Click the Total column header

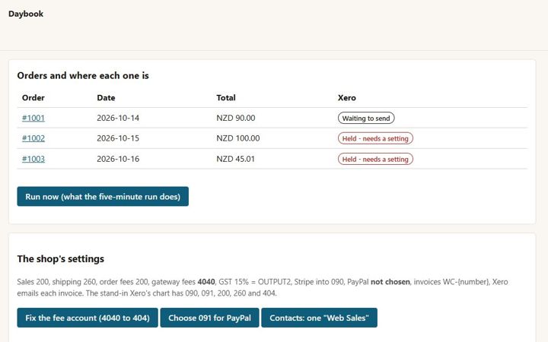pyautogui.click(x=226, y=98)
